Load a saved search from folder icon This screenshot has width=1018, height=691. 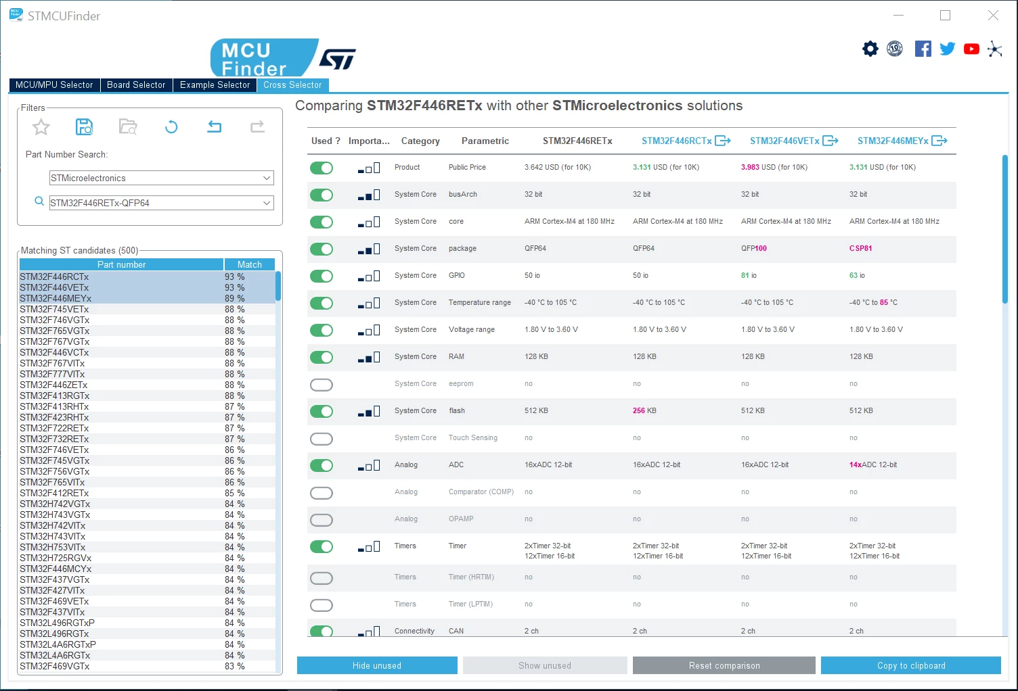tap(128, 126)
